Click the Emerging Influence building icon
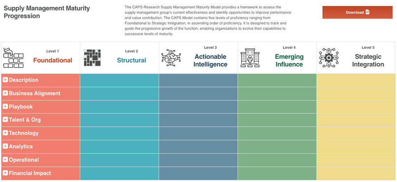The width and height of the screenshot is (397, 182). (x=250, y=58)
